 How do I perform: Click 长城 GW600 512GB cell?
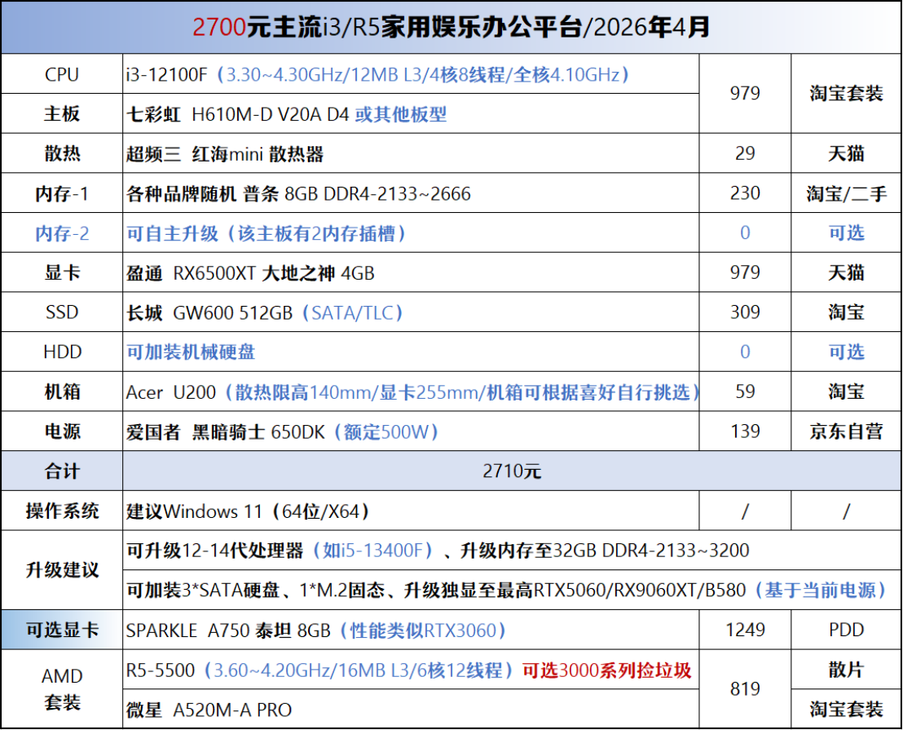click(x=411, y=312)
